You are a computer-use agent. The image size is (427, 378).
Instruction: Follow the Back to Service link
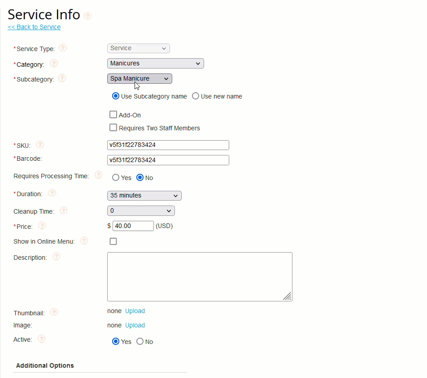34,27
